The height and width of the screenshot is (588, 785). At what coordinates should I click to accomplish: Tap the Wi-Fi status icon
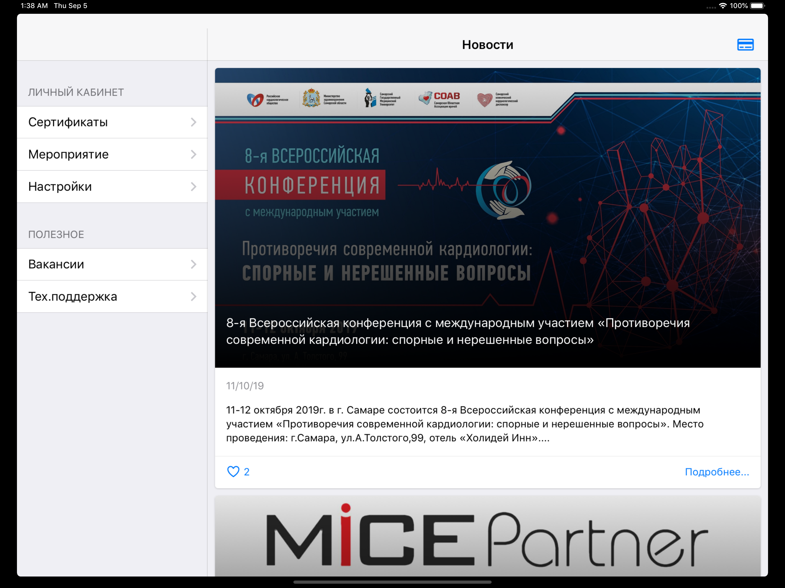(723, 6)
